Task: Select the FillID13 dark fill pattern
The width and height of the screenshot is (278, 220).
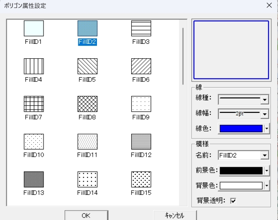Action: 34,179
